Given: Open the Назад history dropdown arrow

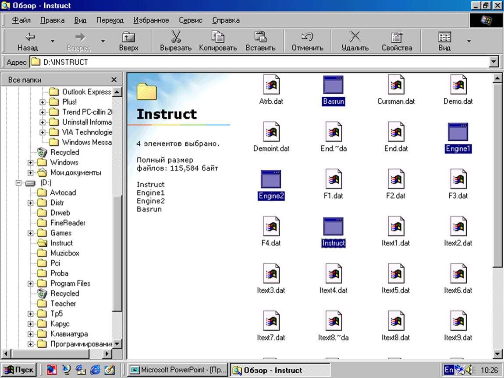Looking at the screenshot, I should 53,41.
